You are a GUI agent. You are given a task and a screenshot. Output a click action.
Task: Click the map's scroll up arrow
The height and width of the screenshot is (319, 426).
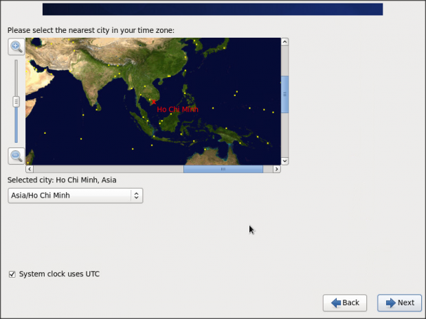point(284,42)
